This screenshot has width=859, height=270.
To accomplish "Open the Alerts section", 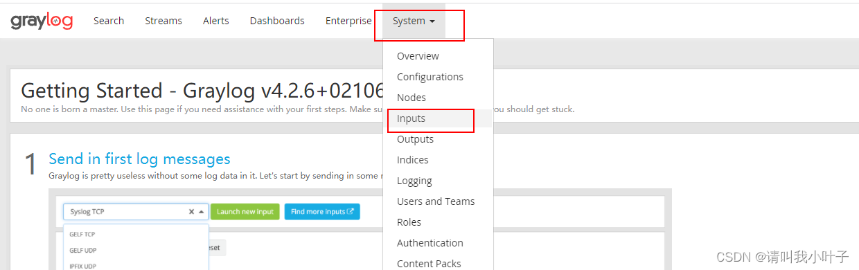I will [216, 21].
